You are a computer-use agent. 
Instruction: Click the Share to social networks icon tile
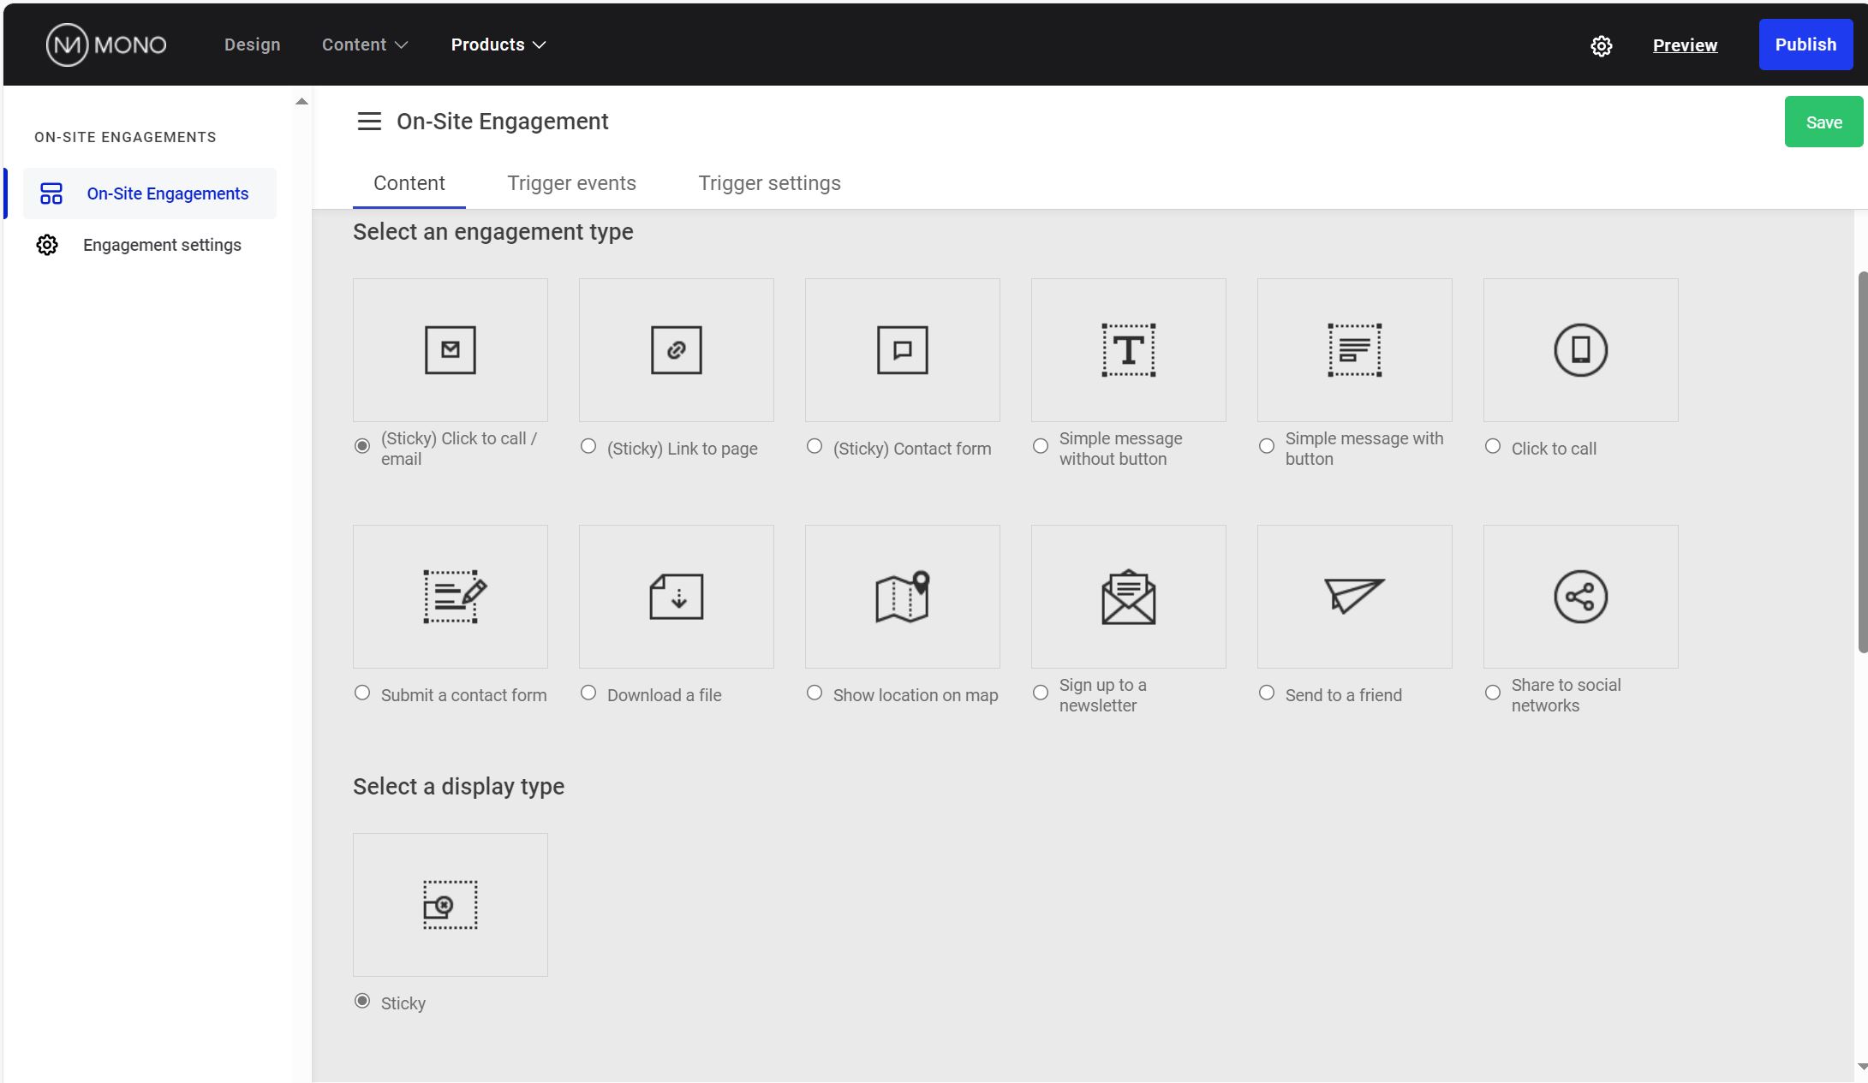1580,596
